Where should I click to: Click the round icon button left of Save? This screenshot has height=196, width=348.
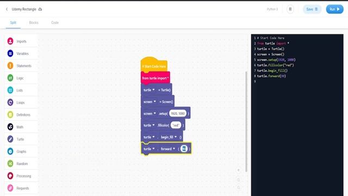click(x=290, y=9)
